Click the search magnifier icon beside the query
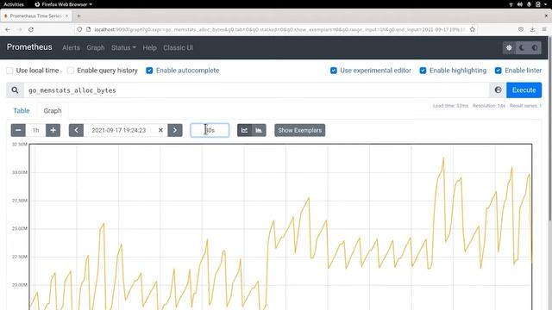552x310 pixels. click(x=15, y=90)
